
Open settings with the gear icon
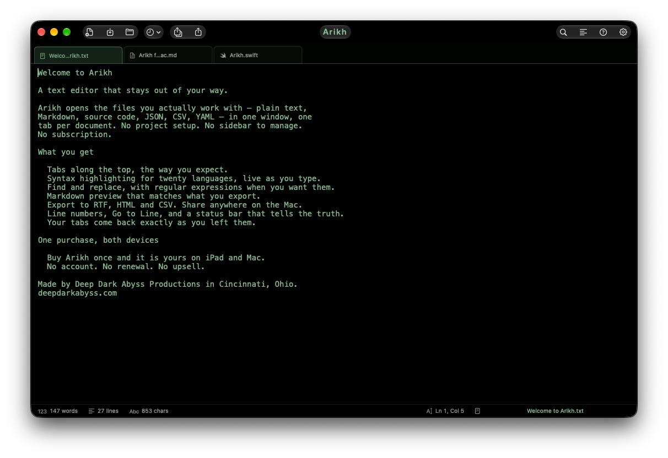pos(623,32)
